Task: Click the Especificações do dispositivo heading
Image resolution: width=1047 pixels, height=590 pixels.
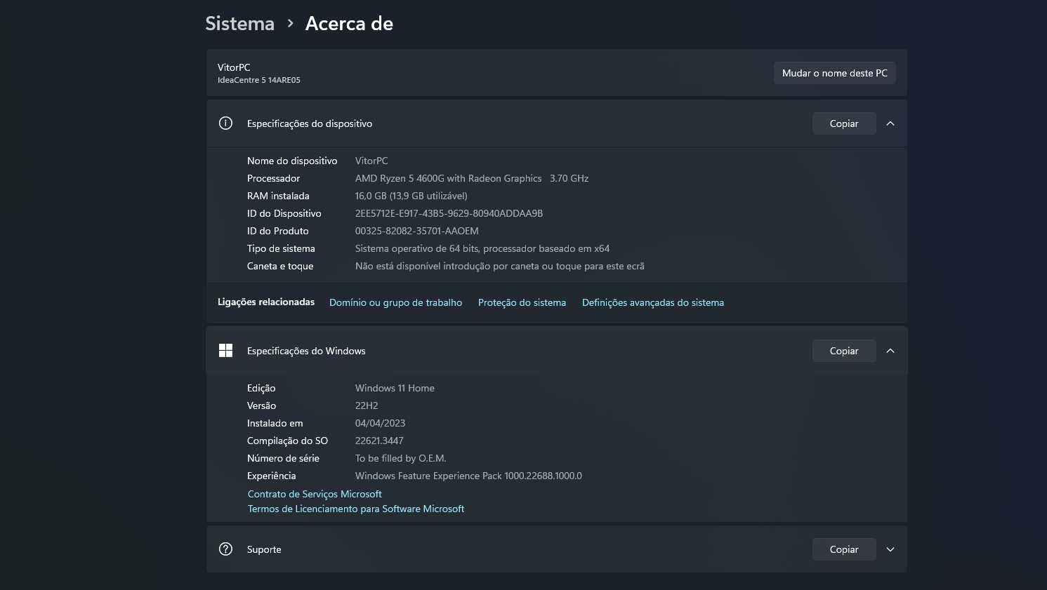Action: (x=310, y=123)
